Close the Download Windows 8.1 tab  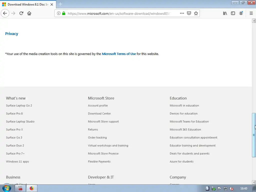pyautogui.click(x=52, y=4)
